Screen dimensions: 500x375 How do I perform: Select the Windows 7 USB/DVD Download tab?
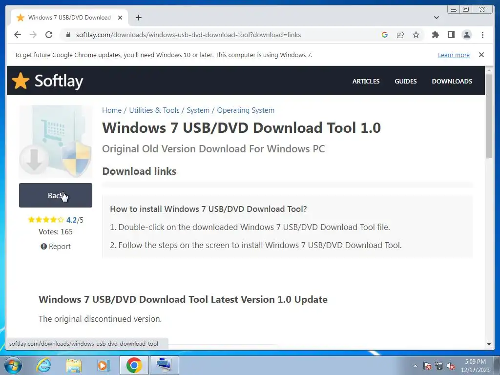click(x=69, y=18)
